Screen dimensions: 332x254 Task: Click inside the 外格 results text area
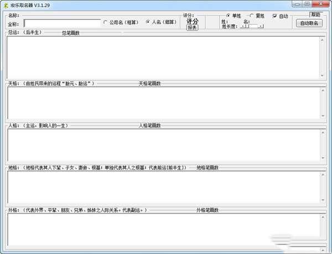tap(163, 229)
